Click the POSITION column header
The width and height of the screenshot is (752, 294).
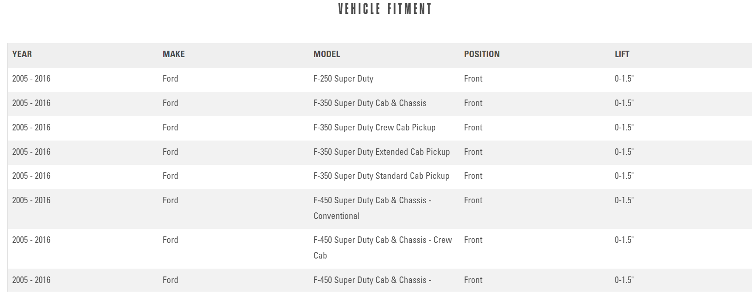481,54
